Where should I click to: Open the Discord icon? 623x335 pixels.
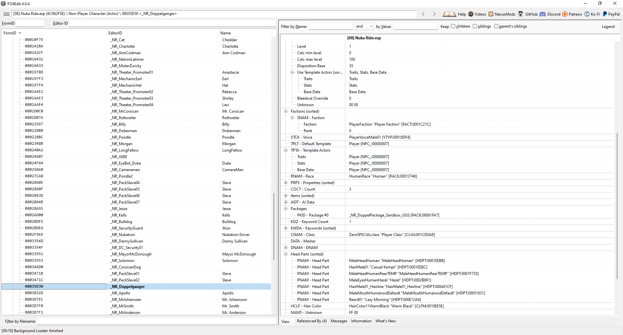543,14
